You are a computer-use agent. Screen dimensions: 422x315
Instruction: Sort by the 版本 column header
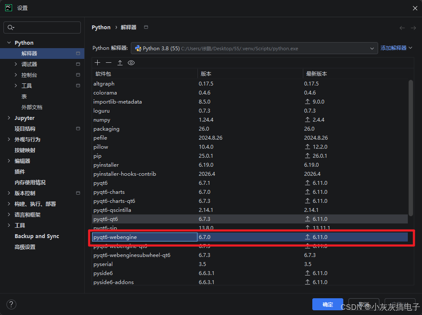click(x=250, y=73)
